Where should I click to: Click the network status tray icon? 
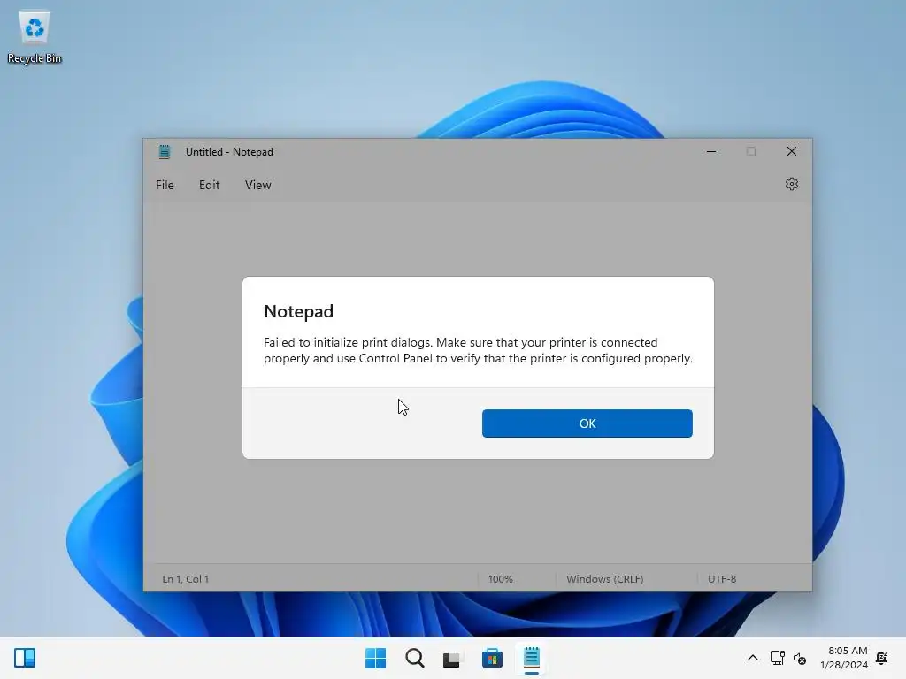(x=778, y=658)
